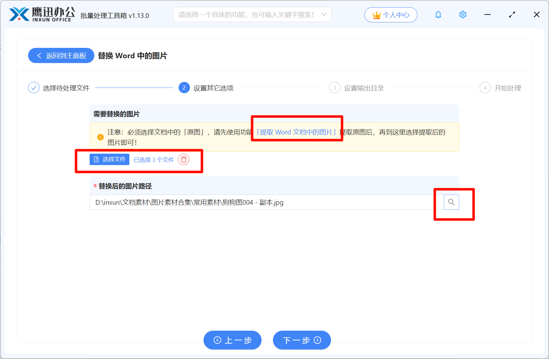The width and height of the screenshot is (549, 359).
Task: Open 个人中心 menu
Action: pyautogui.click(x=391, y=14)
